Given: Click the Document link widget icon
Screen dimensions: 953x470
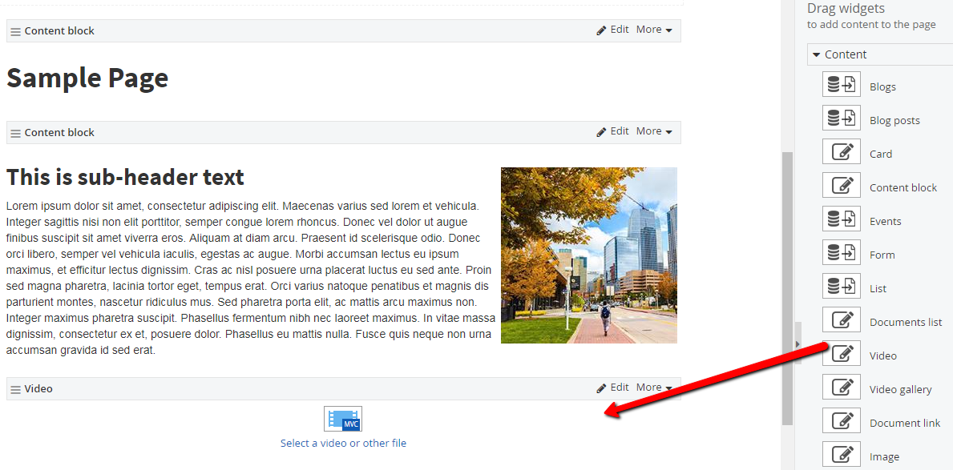Looking at the screenshot, I should tap(841, 420).
